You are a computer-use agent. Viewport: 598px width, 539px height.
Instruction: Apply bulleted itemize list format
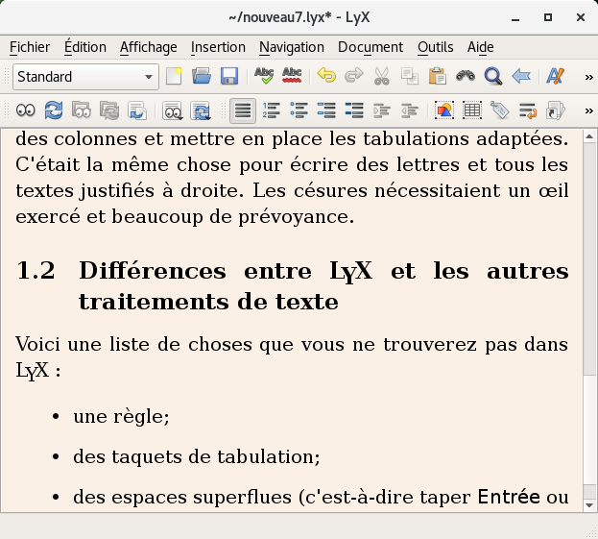(299, 111)
